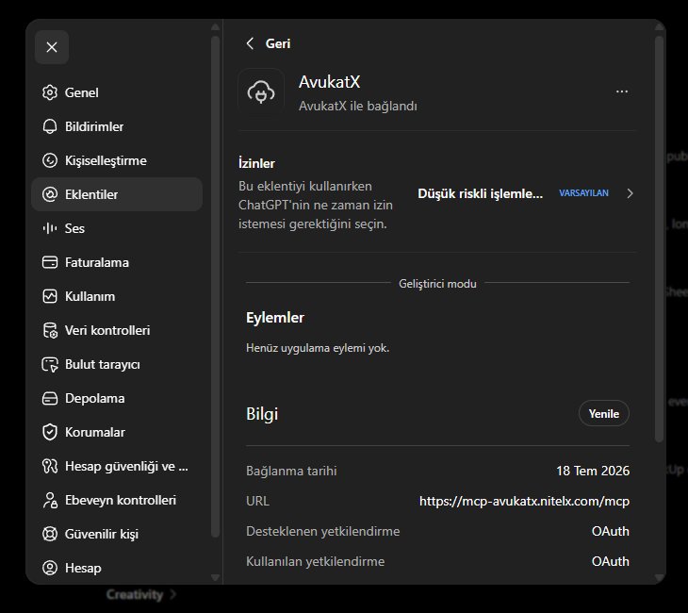The height and width of the screenshot is (613, 688).
Task: Click the Kişiselleştirme sidebar icon
Action: pos(50,160)
